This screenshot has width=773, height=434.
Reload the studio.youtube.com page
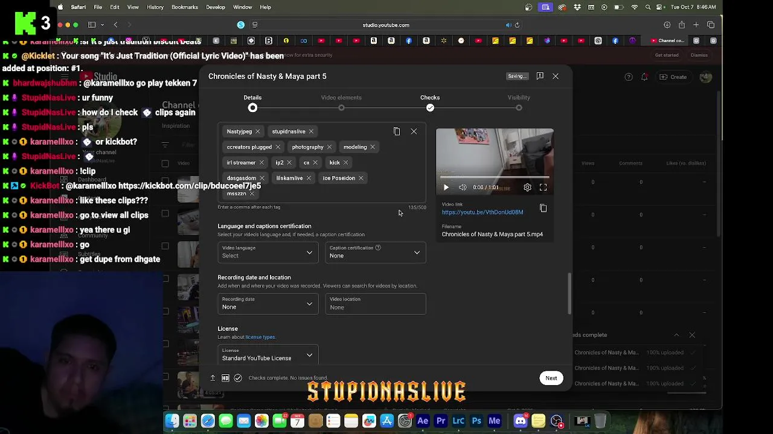[517, 25]
